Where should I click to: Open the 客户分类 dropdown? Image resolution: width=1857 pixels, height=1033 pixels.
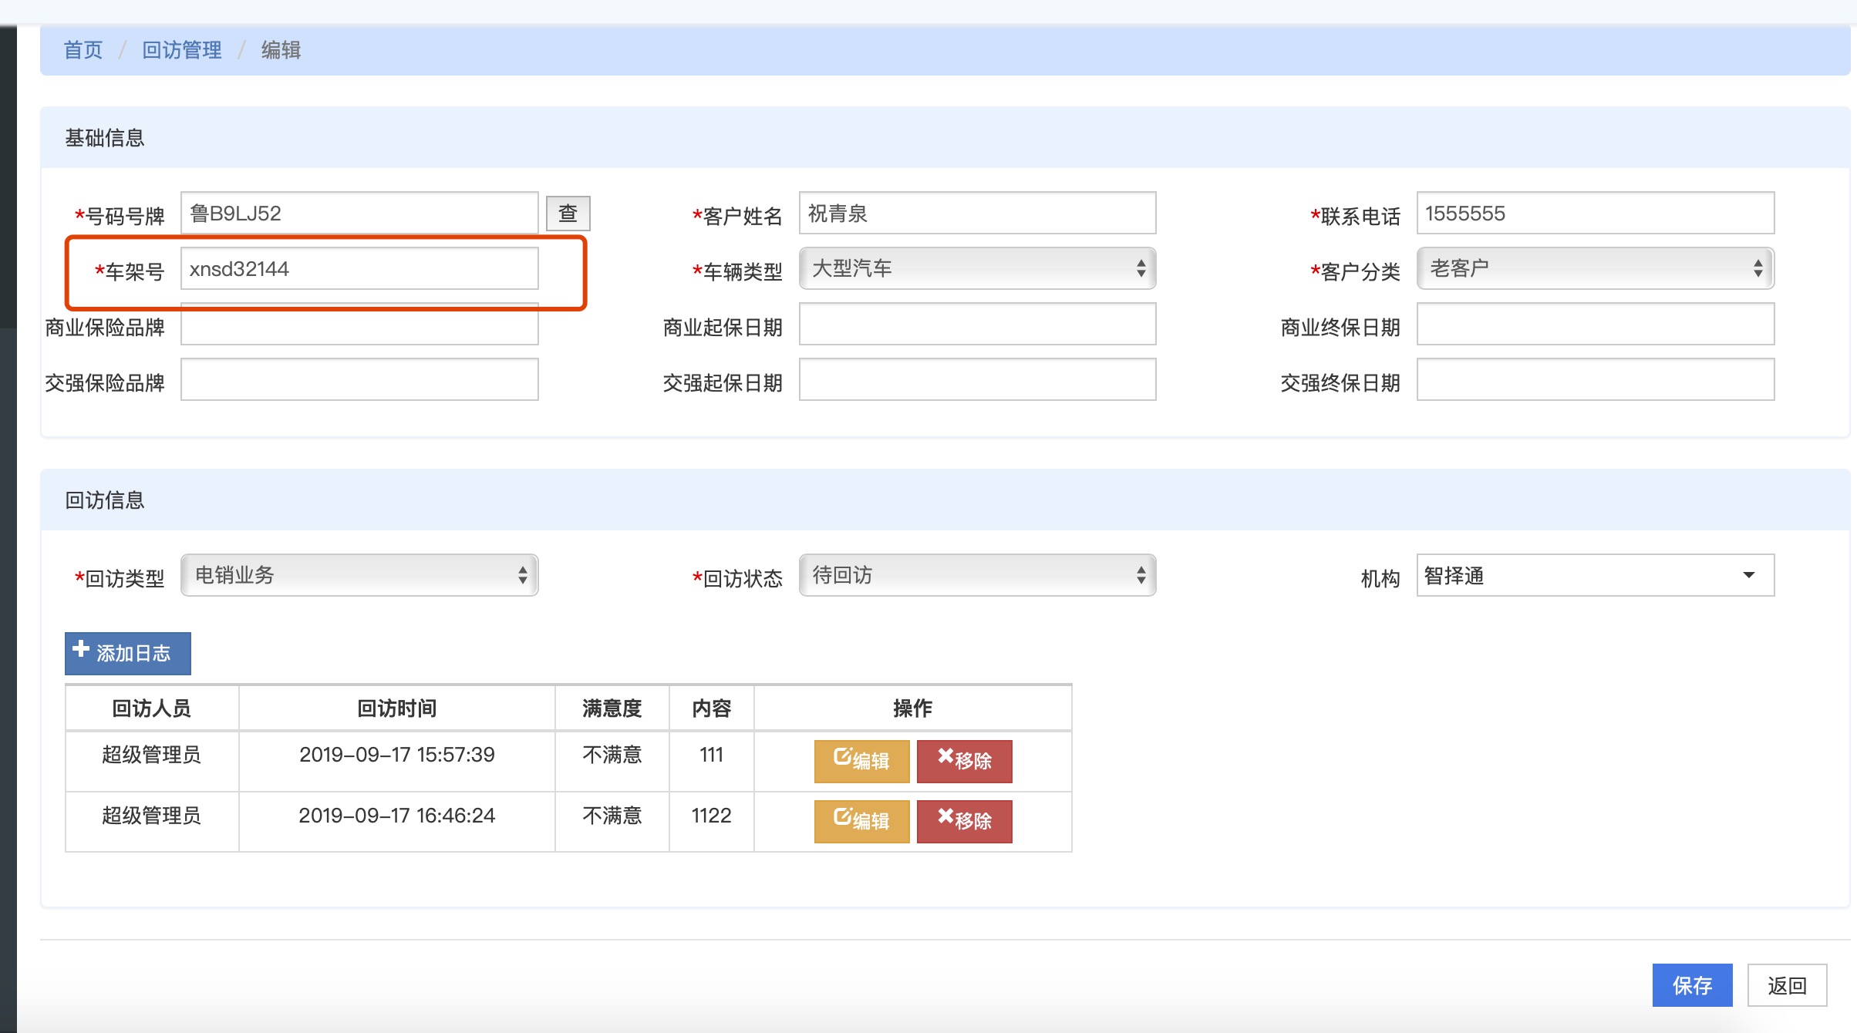pos(1595,268)
